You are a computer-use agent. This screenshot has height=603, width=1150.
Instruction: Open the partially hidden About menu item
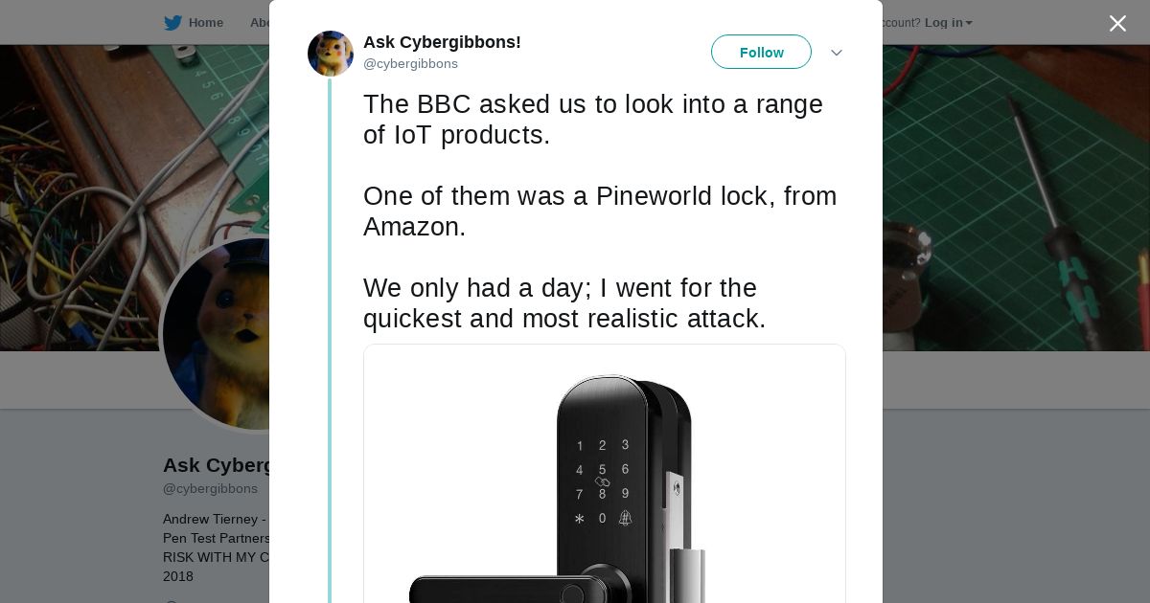pyautogui.click(x=259, y=23)
